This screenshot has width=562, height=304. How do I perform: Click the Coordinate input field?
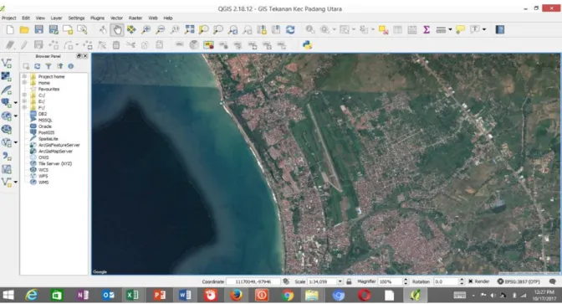click(253, 281)
